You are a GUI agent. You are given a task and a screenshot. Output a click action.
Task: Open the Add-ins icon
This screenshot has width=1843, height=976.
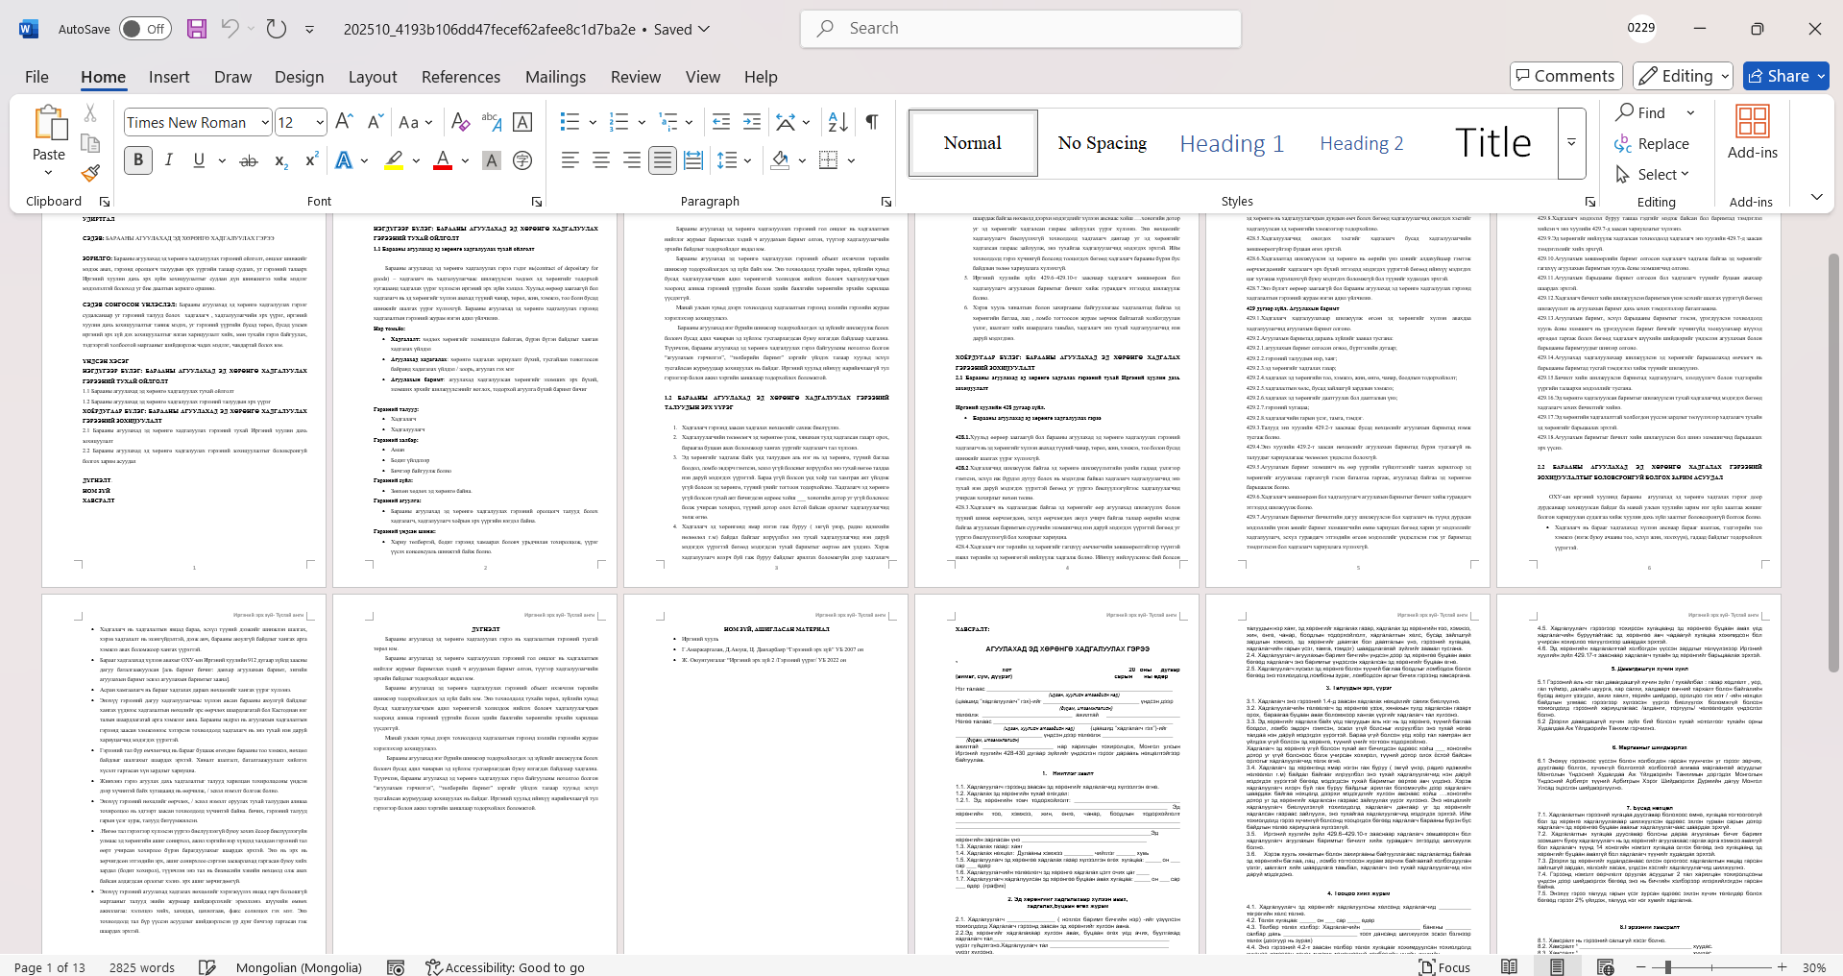[x=1752, y=133]
